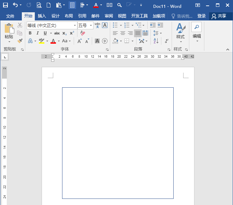Switch to the 布局 tab

pos(69,16)
